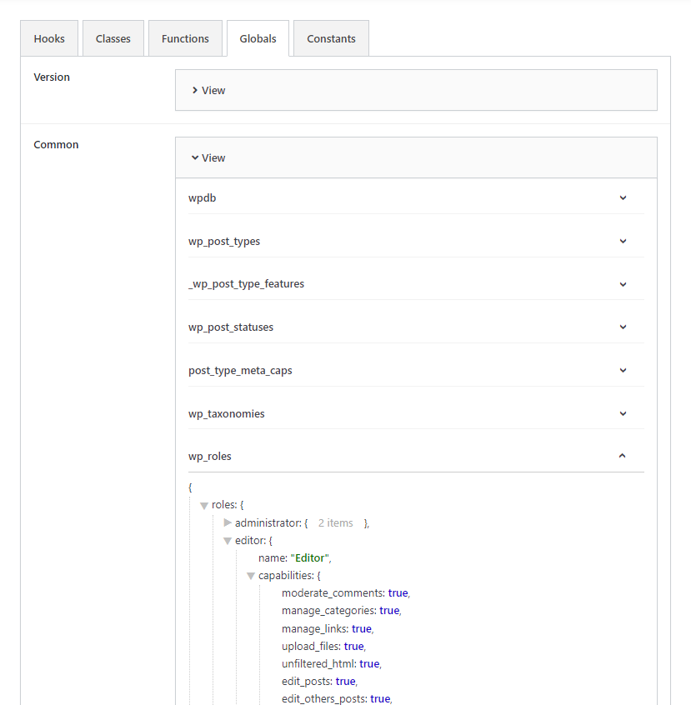This screenshot has height=705, width=691.
Task: Click the manage_categories entry
Action: [341, 611]
